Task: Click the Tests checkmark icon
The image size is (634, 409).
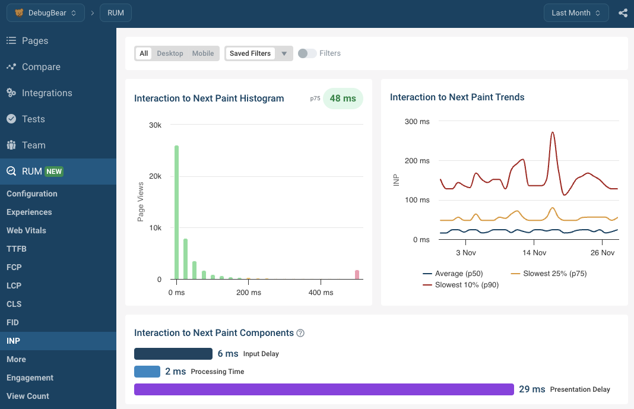Action: pyautogui.click(x=11, y=119)
